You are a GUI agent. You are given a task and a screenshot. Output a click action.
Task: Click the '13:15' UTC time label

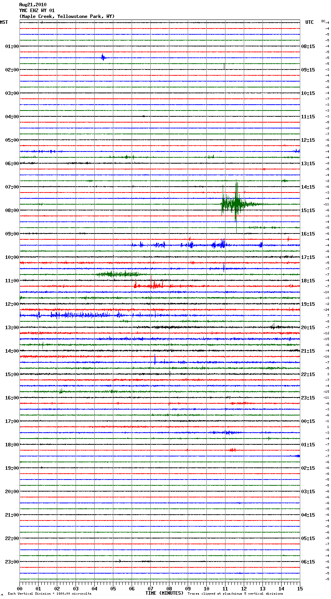point(308,164)
